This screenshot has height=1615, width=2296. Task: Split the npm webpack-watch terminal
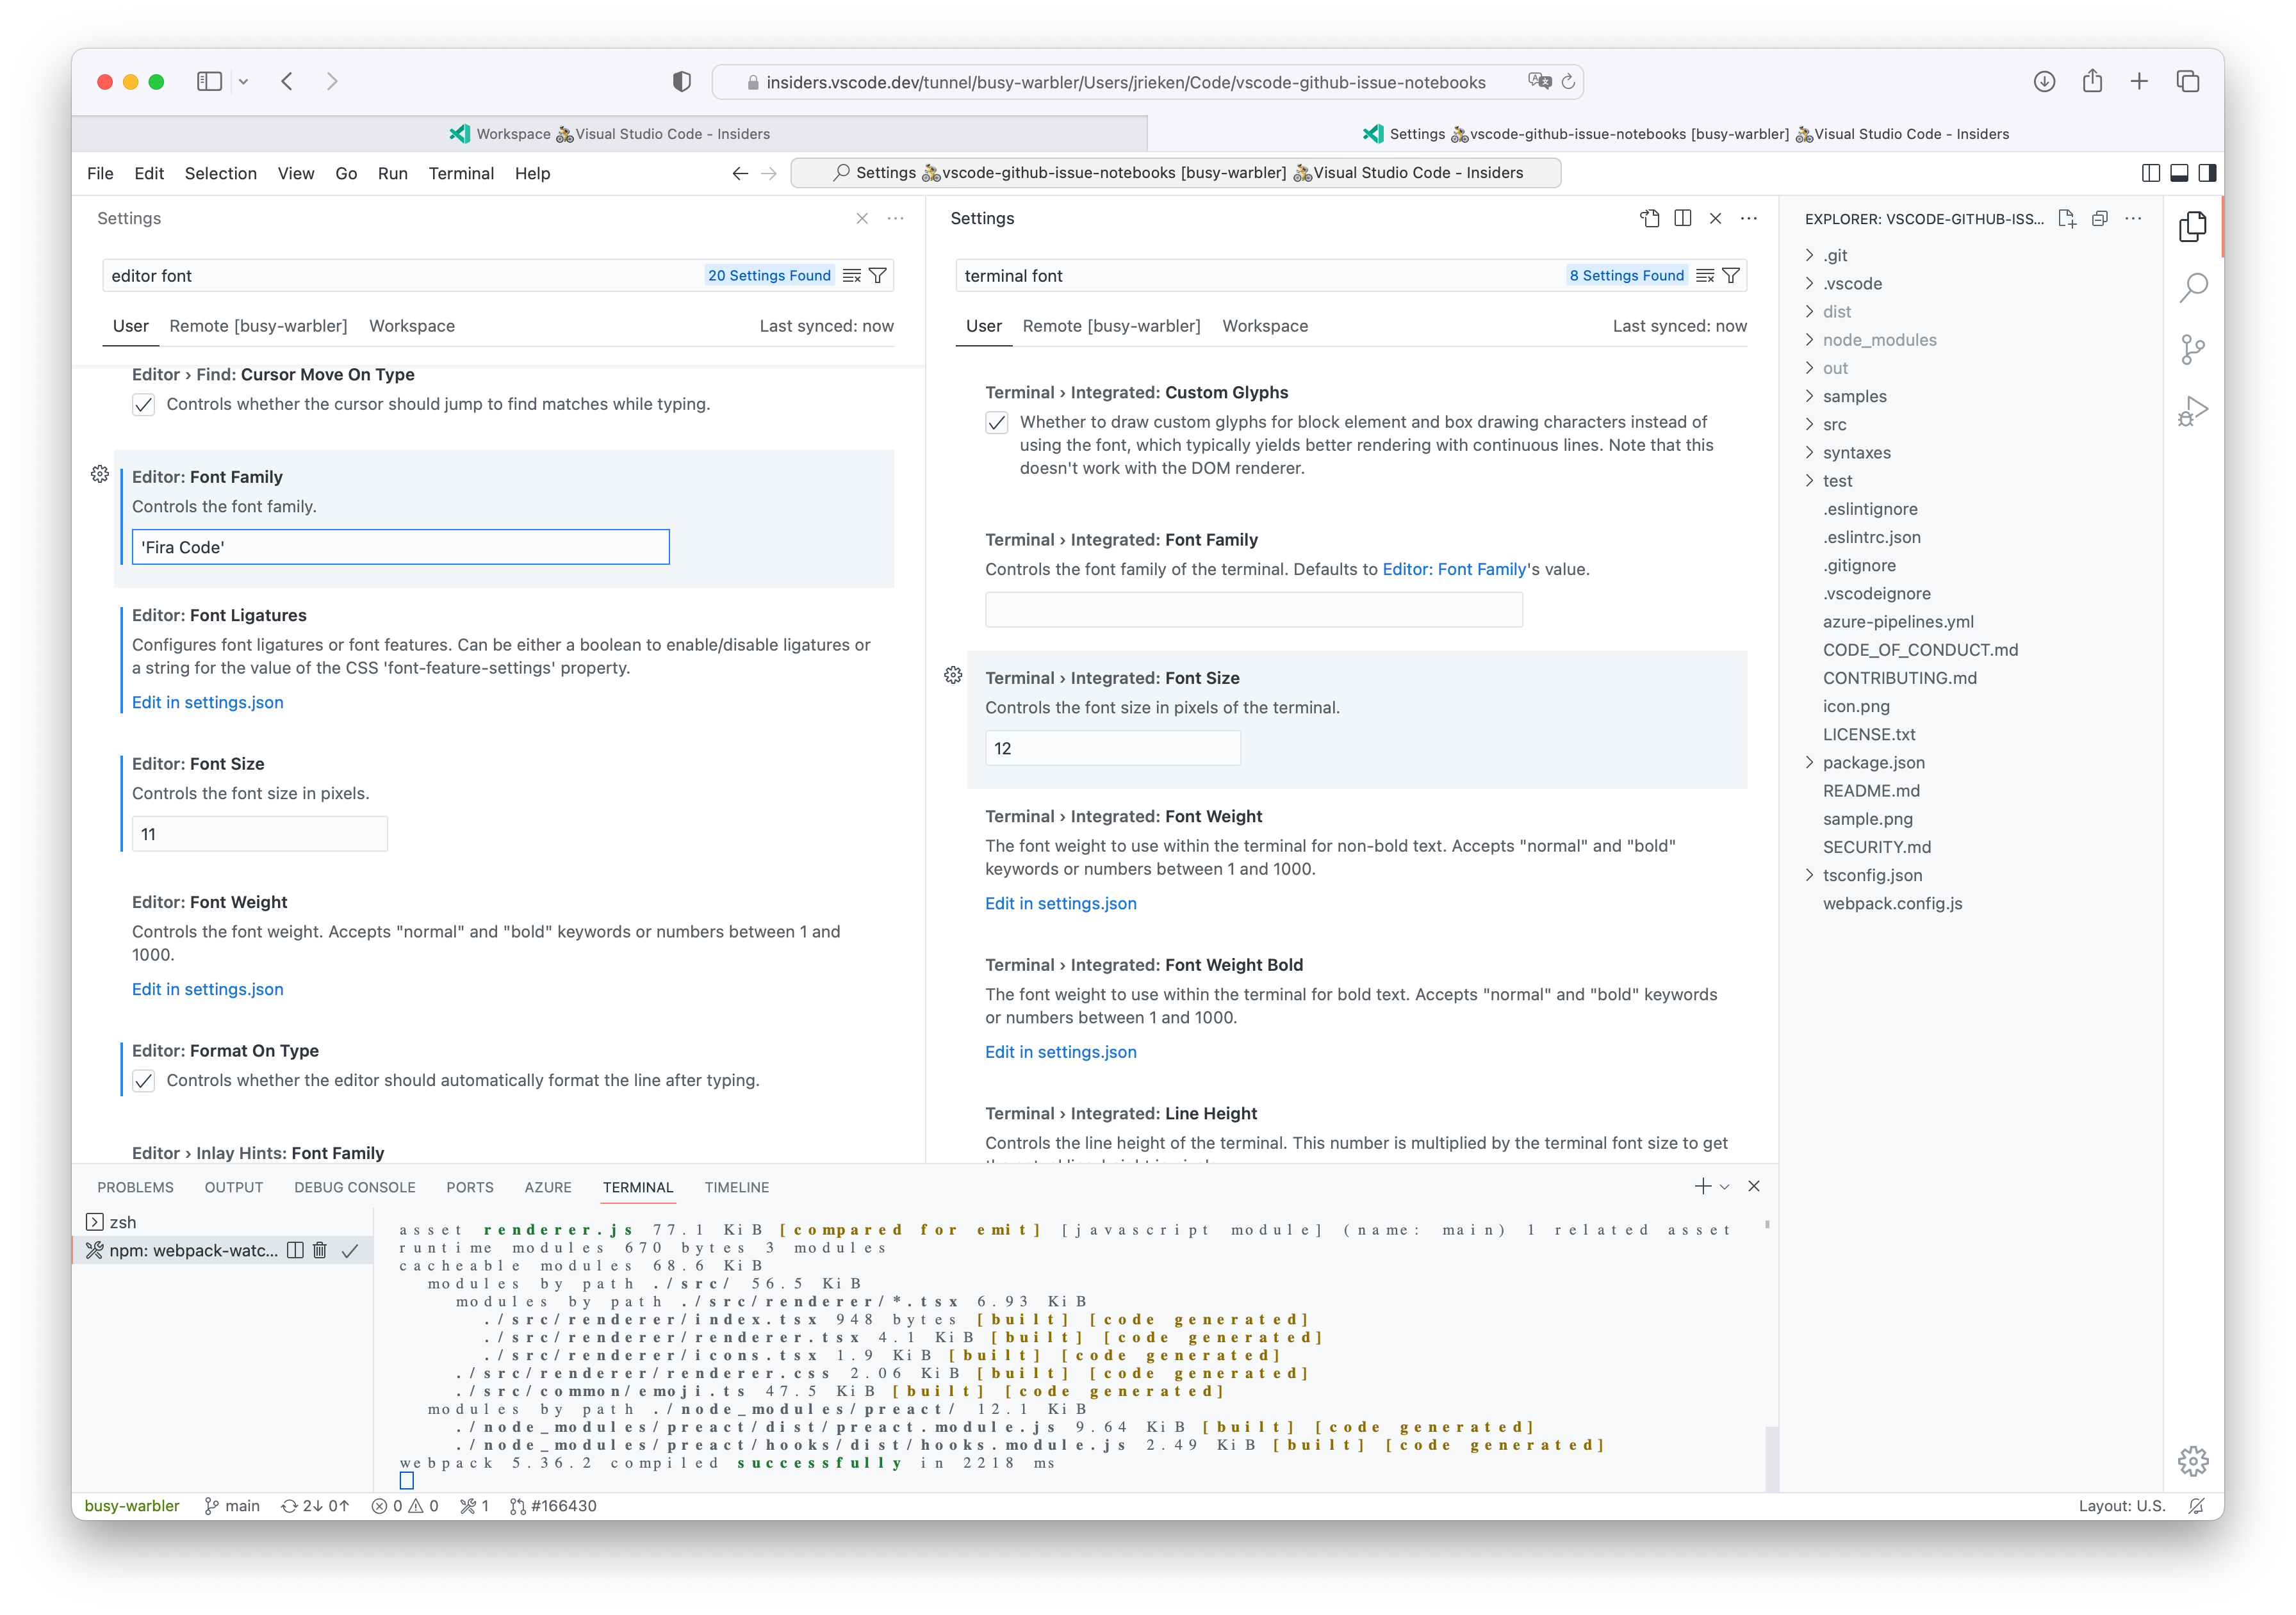(295, 1250)
